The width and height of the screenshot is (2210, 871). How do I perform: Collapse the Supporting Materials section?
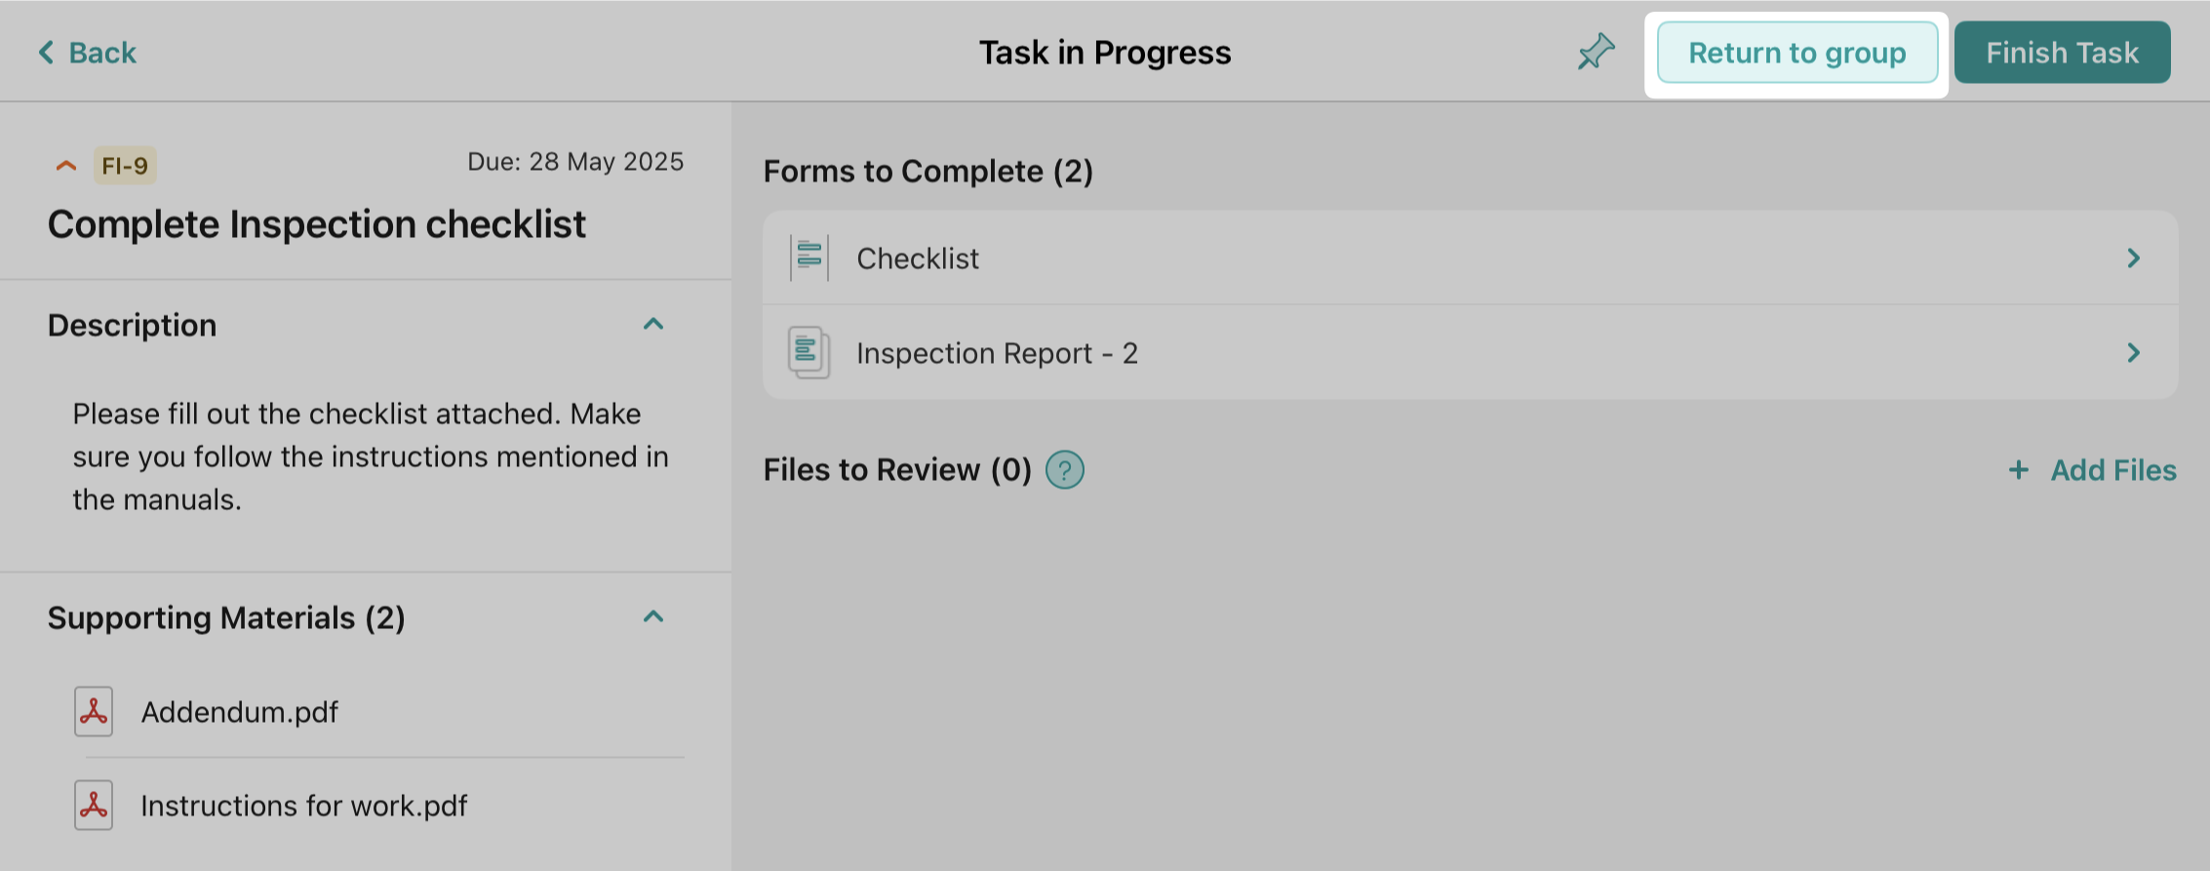point(653,616)
